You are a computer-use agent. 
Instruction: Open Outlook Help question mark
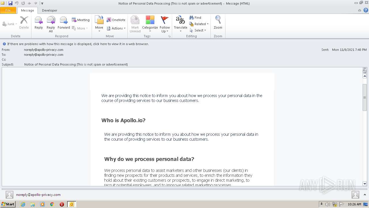pos(366,10)
